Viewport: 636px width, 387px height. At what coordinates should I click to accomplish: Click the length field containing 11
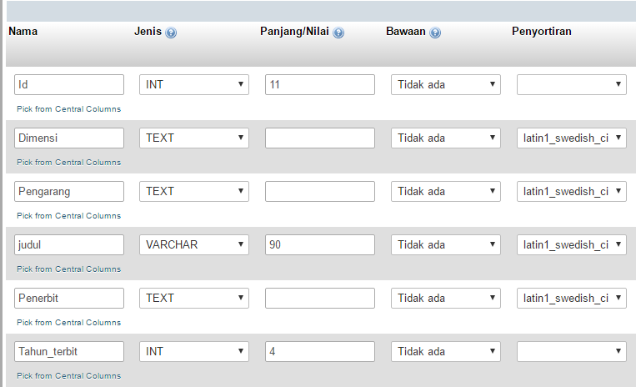[x=320, y=84]
